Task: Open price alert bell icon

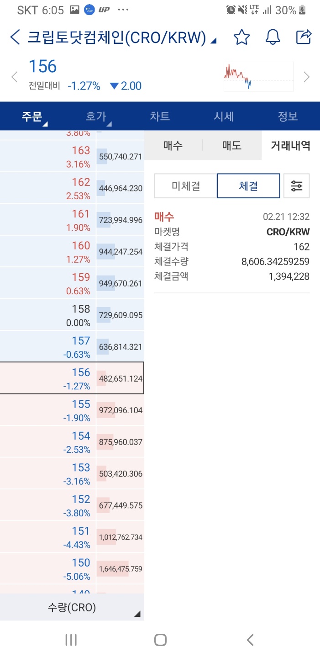Action: pyautogui.click(x=273, y=37)
